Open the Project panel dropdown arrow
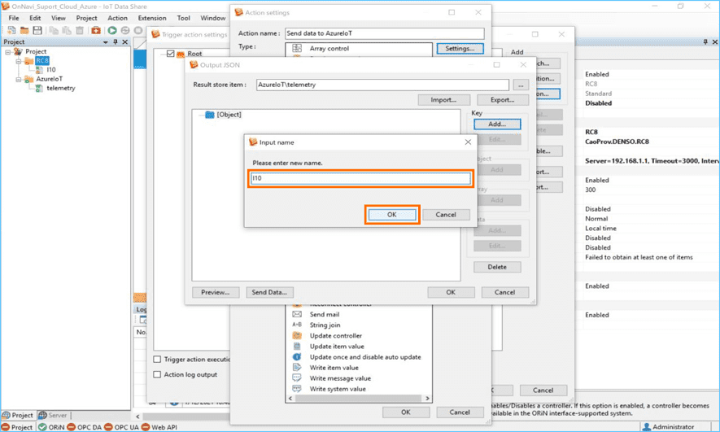The width and height of the screenshot is (720, 432). (106, 41)
